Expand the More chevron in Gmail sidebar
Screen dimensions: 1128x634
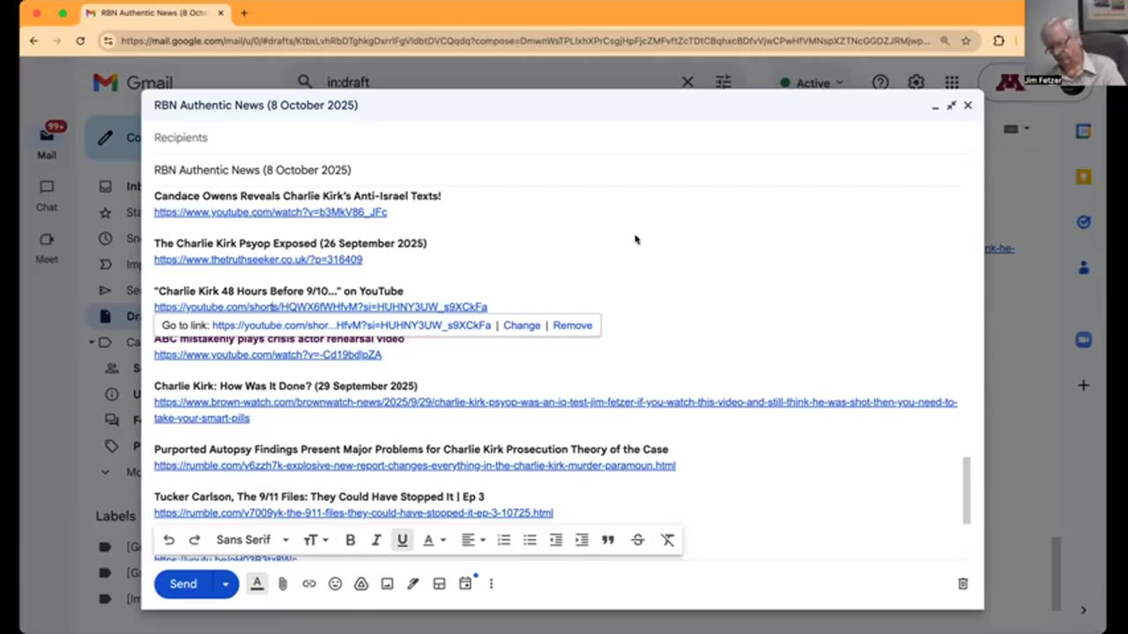106,472
